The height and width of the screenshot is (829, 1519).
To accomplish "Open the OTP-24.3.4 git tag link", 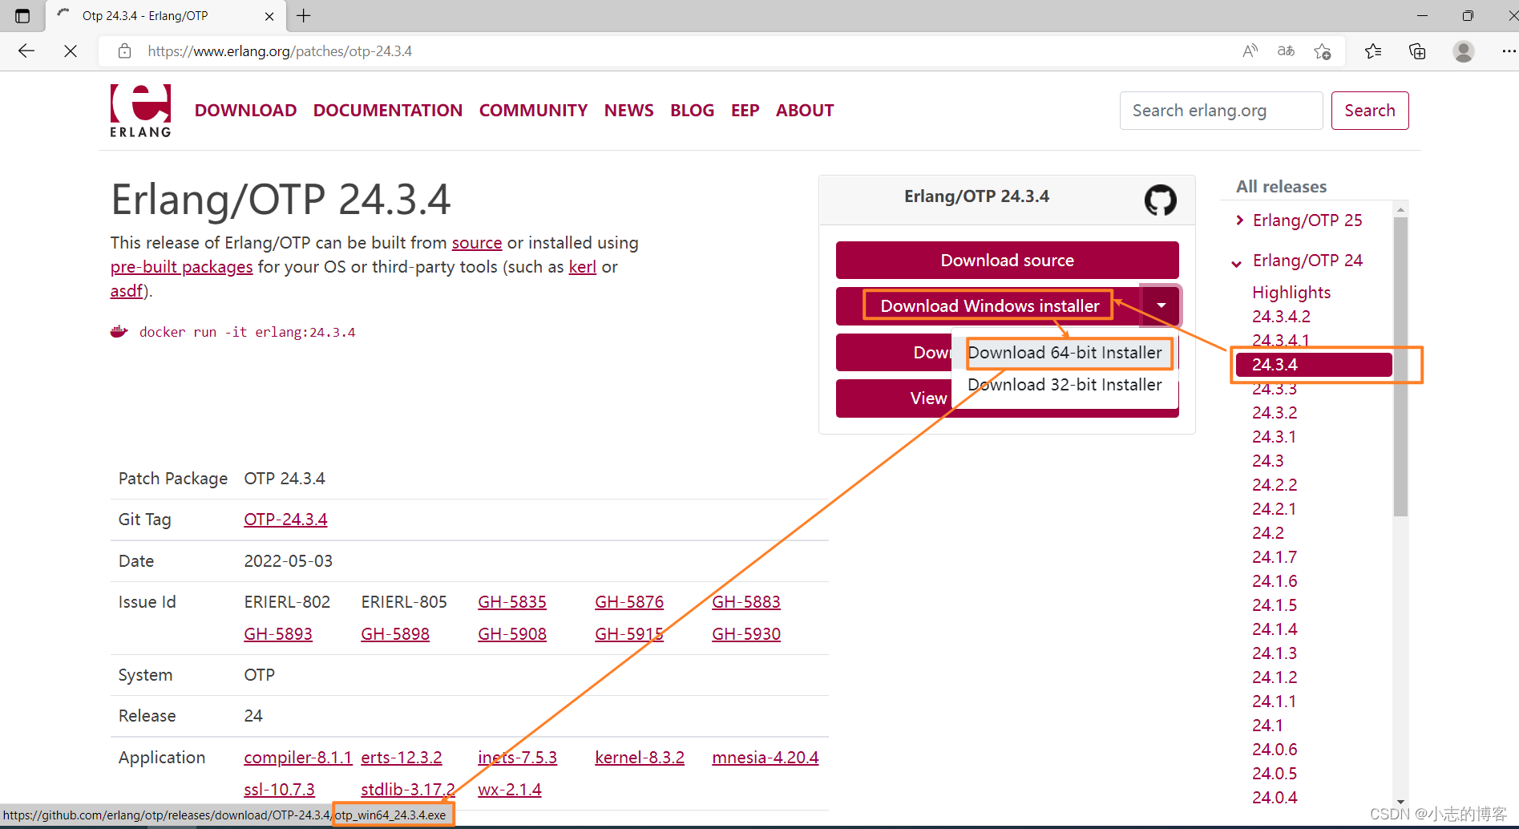I will pos(285,520).
